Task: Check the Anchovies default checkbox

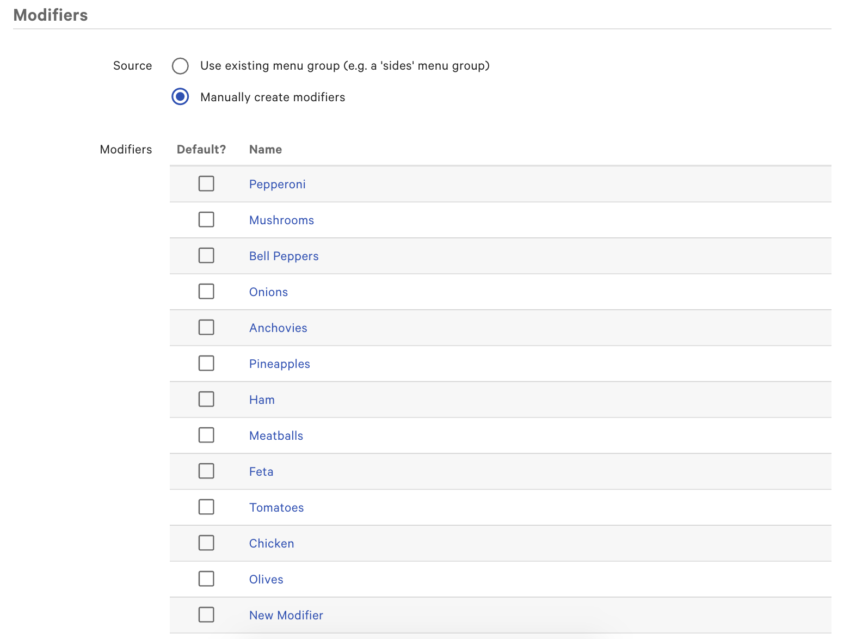Action: 206,327
